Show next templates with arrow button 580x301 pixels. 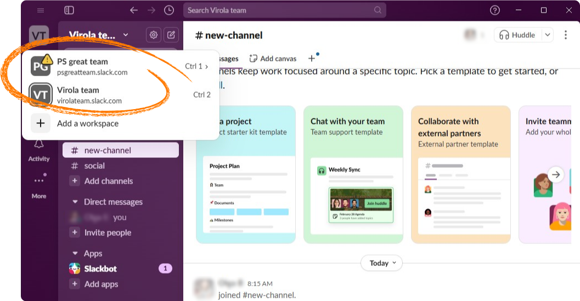click(x=556, y=174)
